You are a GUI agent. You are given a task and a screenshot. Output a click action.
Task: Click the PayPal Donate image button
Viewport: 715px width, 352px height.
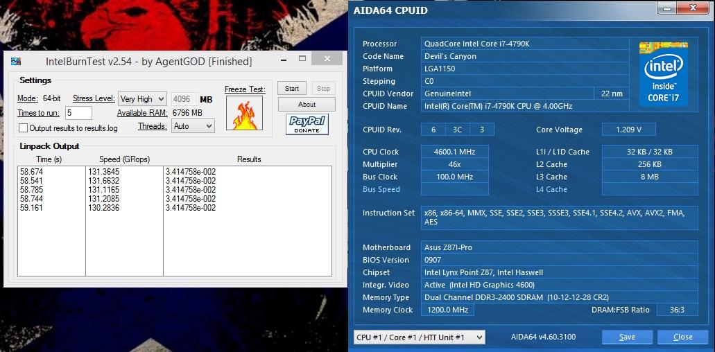[x=307, y=124]
